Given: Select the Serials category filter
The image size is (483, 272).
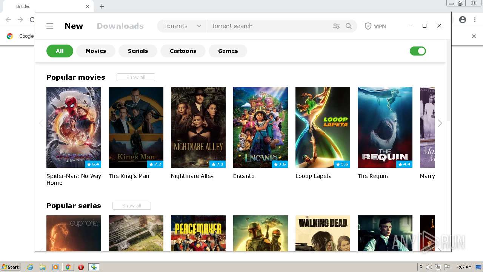Looking at the screenshot, I should 138,51.
